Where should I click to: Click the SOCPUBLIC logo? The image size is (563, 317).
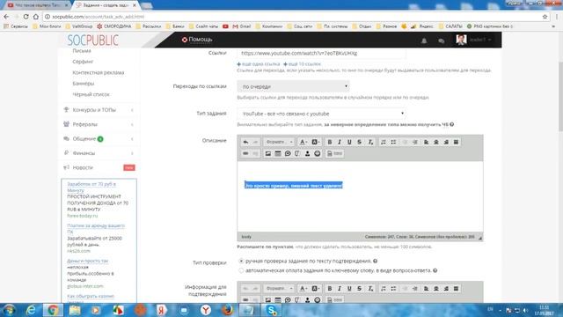point(92,41)
